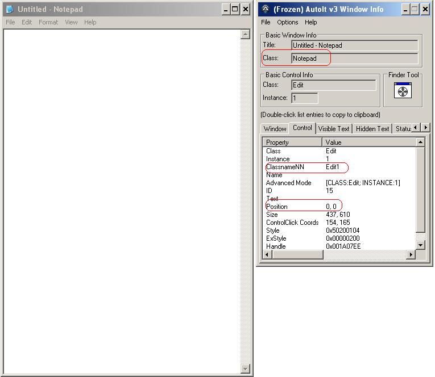Screen dimensions: 435x377
Task: Click the Title field showing Untitled - Notepad
Action: 355,45
